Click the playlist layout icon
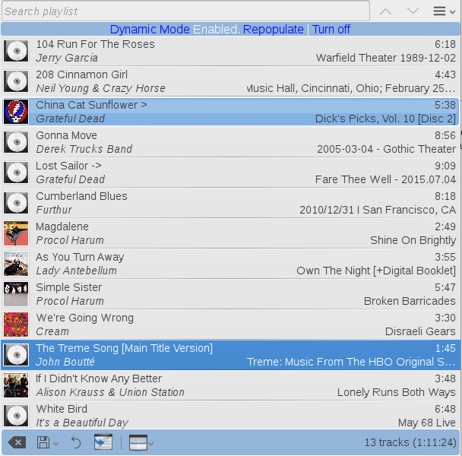This screenshot has width=462, height=456. coord(138,442)
